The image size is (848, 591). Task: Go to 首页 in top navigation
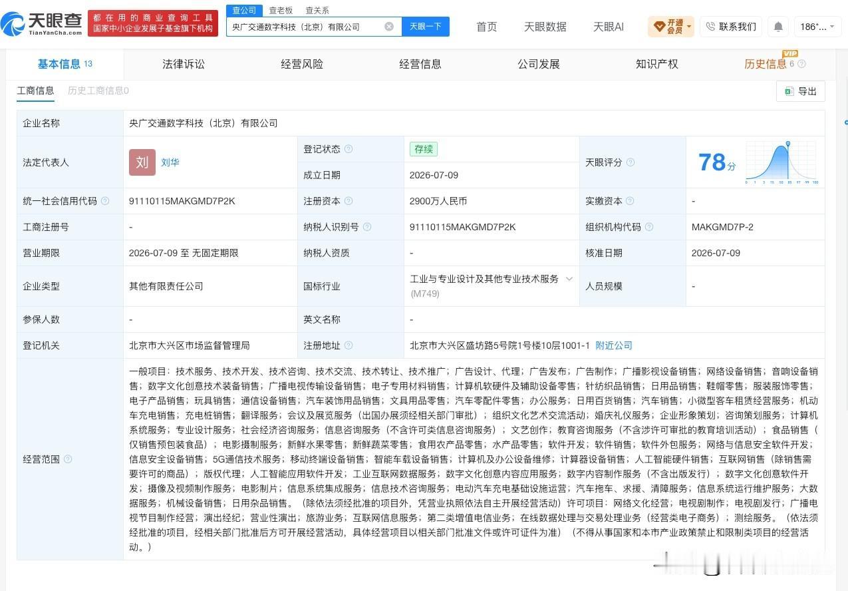click(x=487, y=27)
